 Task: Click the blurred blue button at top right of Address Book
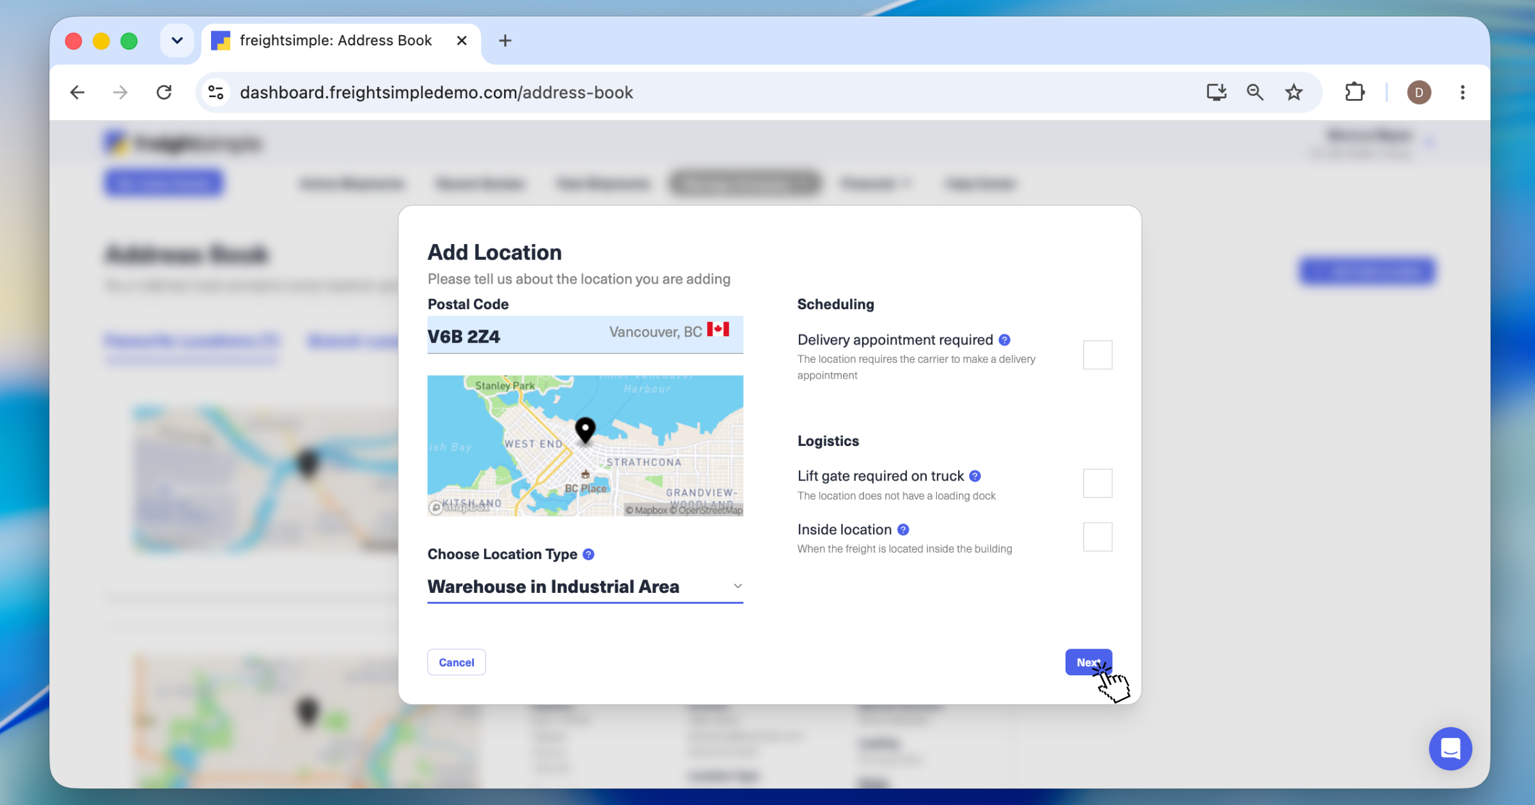point(1367,272)
